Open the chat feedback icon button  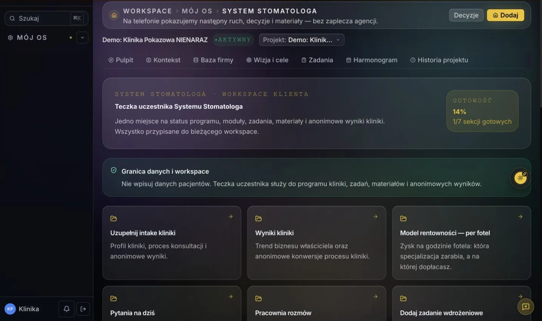pyautogui.click(x=526, y=307)
